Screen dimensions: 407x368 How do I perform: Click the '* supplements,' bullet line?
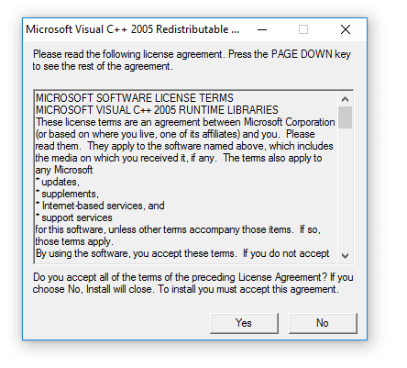(x=67, y=194)
